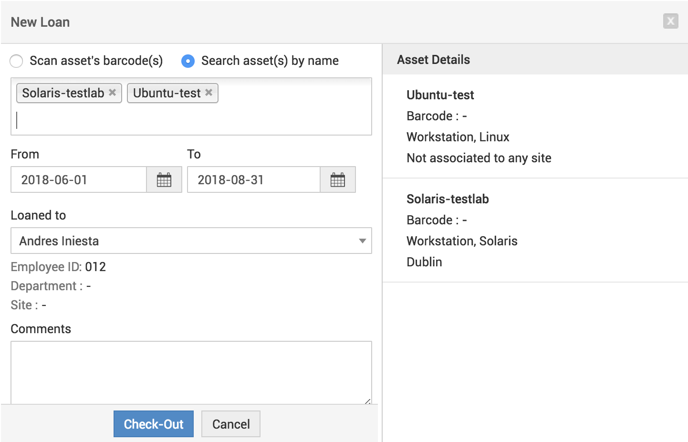Select Scan asset's barcode(s) option
The width and height of the screenshot is (688, 442).
point(17,61)
